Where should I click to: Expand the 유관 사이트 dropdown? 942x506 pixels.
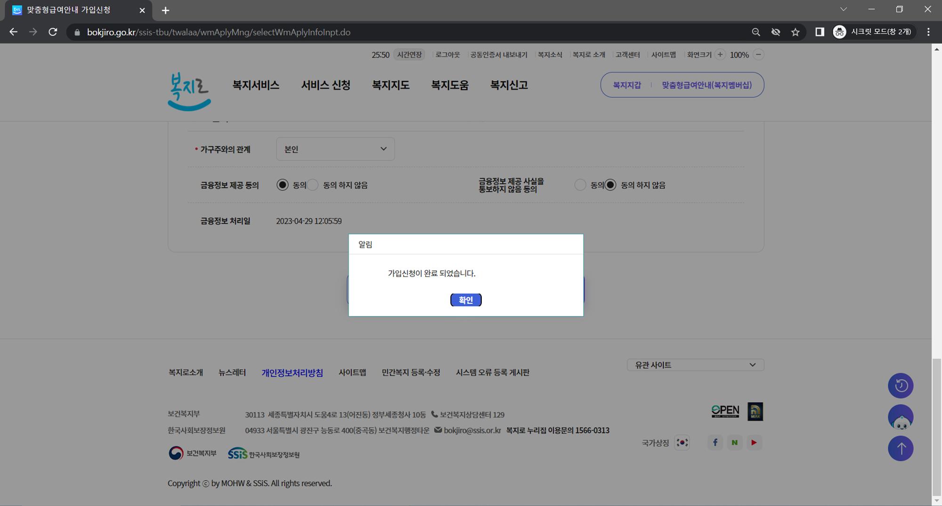[695, 365]
